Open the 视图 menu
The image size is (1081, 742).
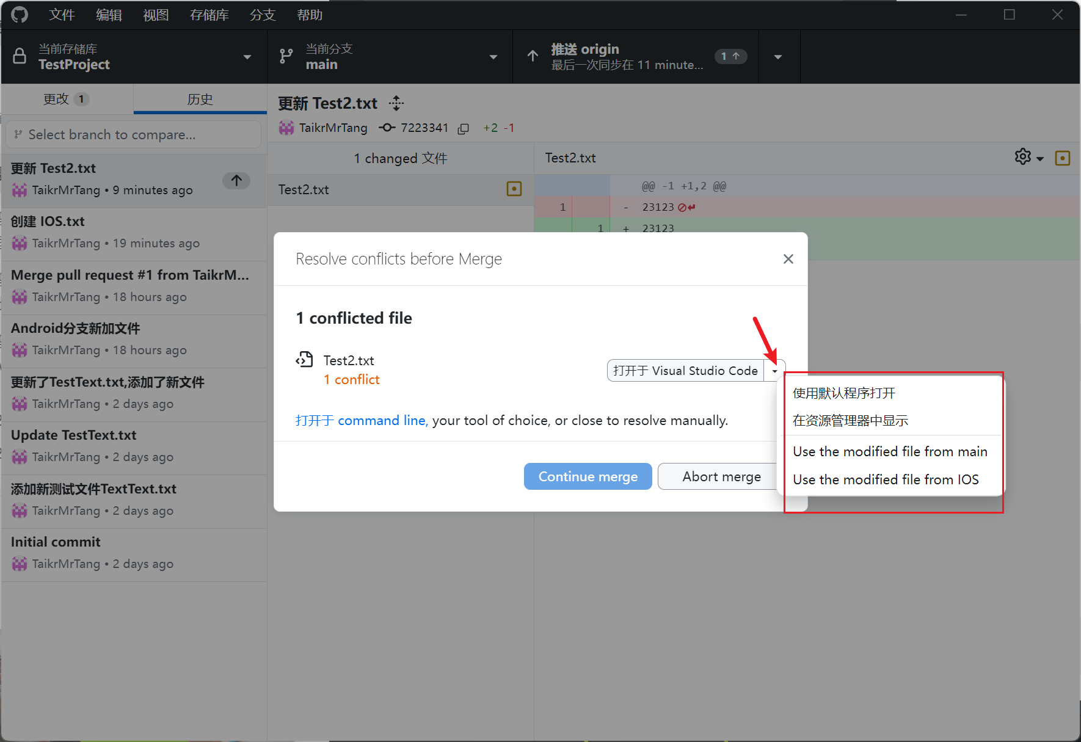pyautogui.click(x=156, y=15)
